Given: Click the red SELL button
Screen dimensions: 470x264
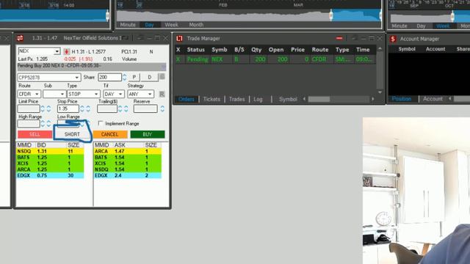Looking at the screenshot, I should [x=35, y=134].
